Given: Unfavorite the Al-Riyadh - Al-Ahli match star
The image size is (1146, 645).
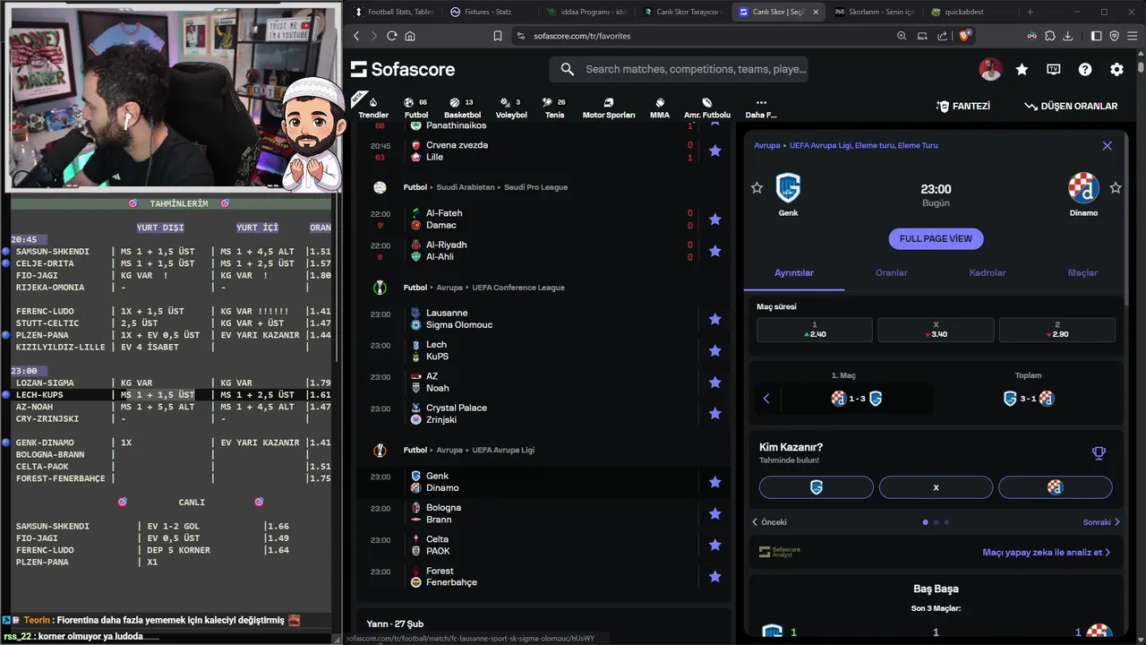Looking at the screenshot, I should point(714,251).
